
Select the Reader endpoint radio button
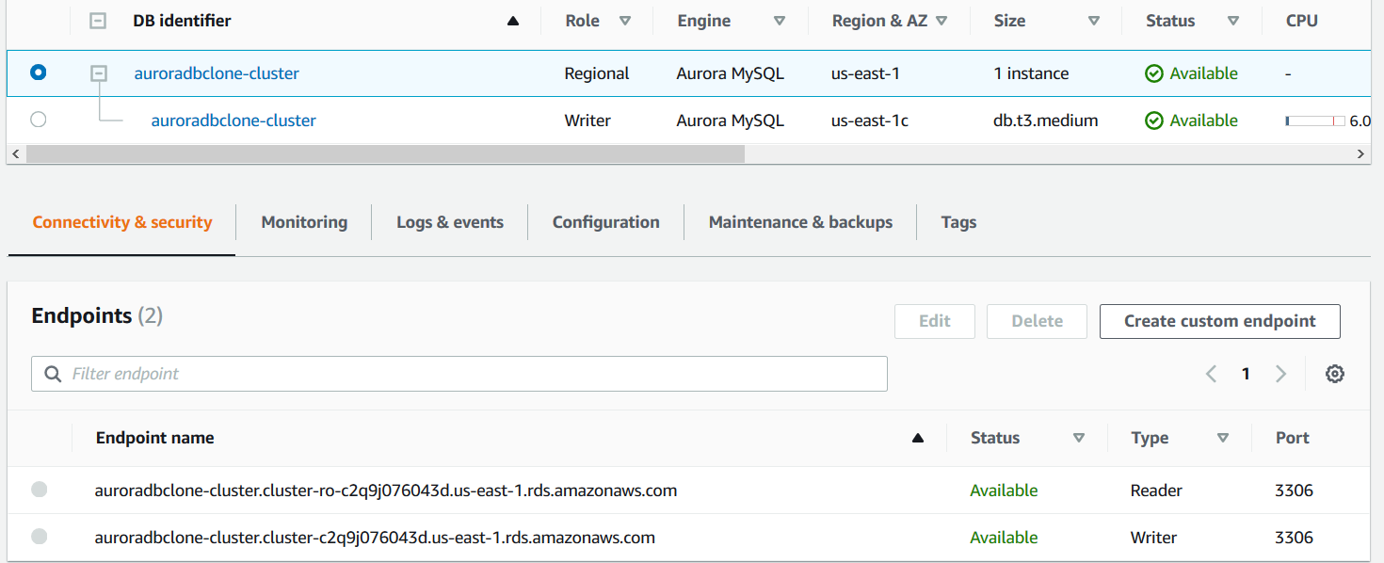pos(39,490)
